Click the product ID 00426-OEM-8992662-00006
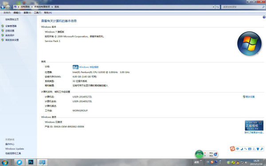The width and height of the screenshot is (266, 166). (69, 127)
